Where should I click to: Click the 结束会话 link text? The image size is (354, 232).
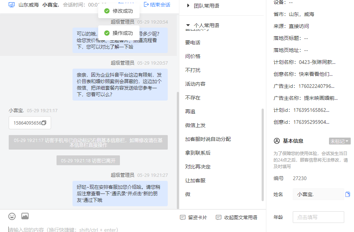[x=160, y=4]
